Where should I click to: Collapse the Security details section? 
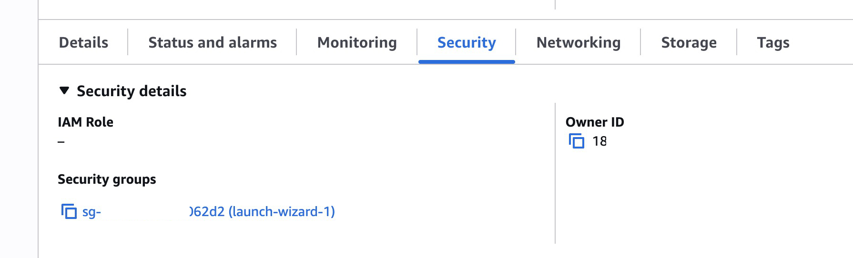point(64,90)
